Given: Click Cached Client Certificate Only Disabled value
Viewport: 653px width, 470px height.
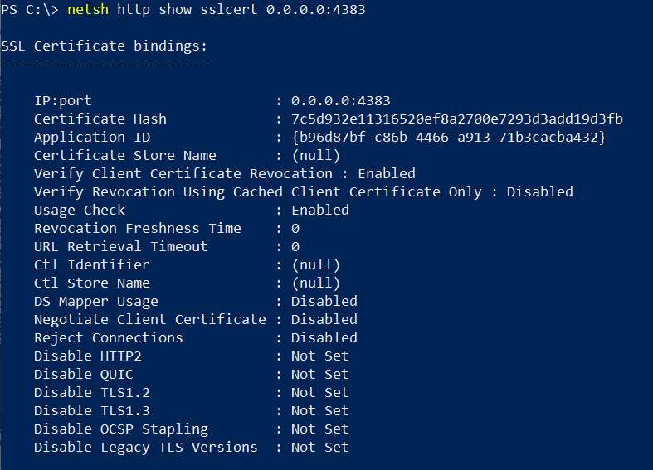Looking at the screenshot, I should [539, 191].
